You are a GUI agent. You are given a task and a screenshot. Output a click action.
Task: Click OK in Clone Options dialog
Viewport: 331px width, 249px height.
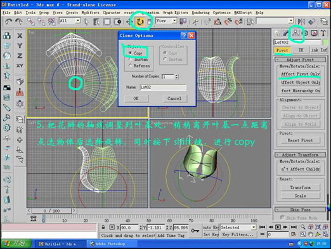[x=136, y=98]
